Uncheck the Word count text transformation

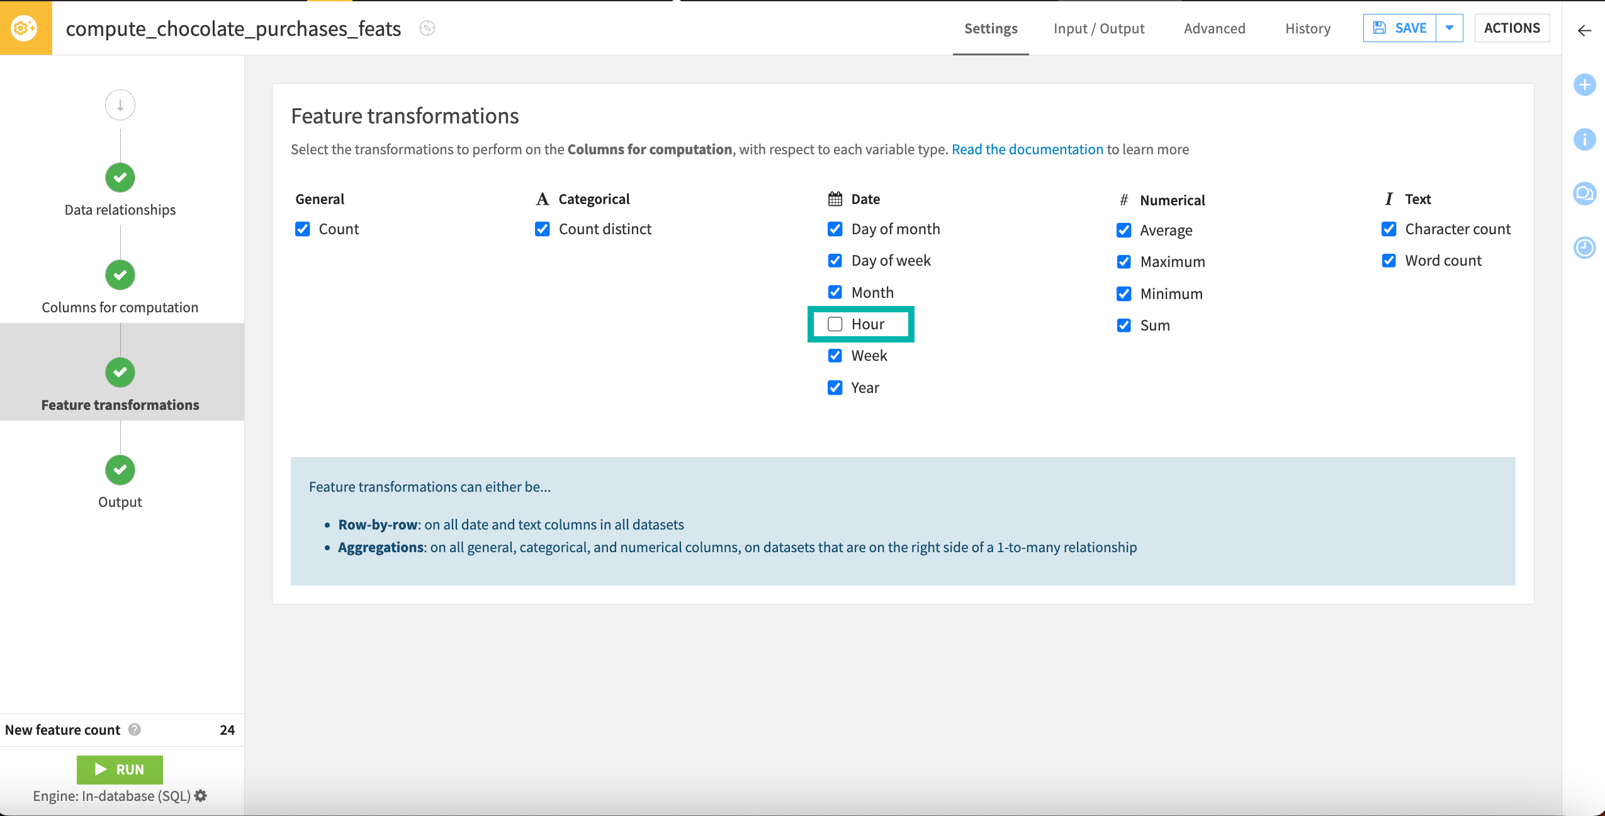coord(1389,260)
